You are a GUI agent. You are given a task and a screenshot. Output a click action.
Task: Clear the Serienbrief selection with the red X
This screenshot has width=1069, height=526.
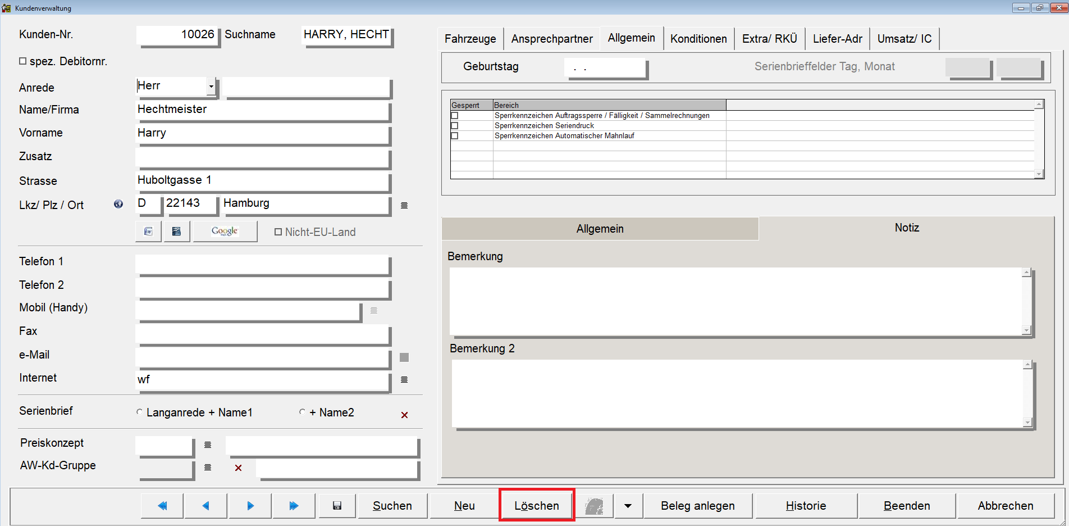click(404, 415)
